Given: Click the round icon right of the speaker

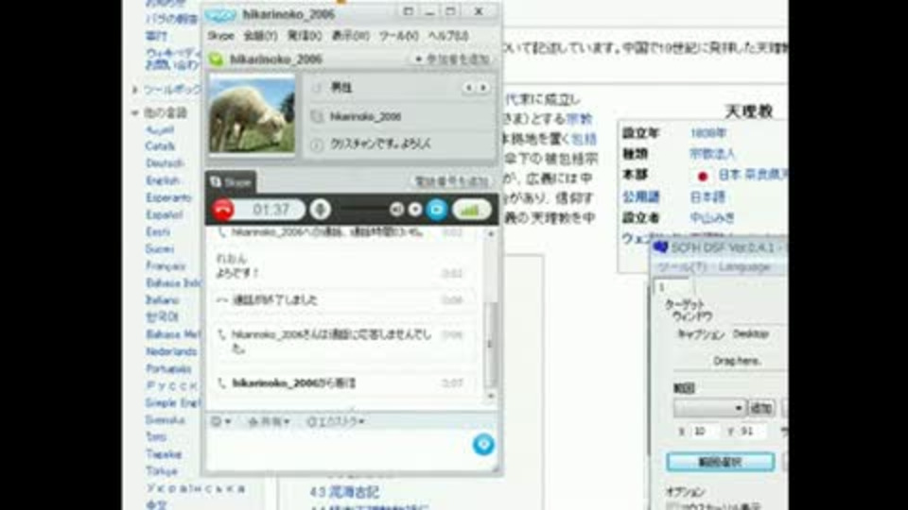Looking at the screenshot, I should [415, 210].
